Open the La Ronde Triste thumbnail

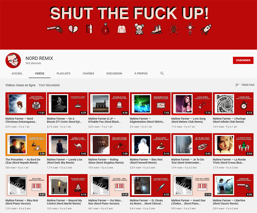click(x=233, y=144)
